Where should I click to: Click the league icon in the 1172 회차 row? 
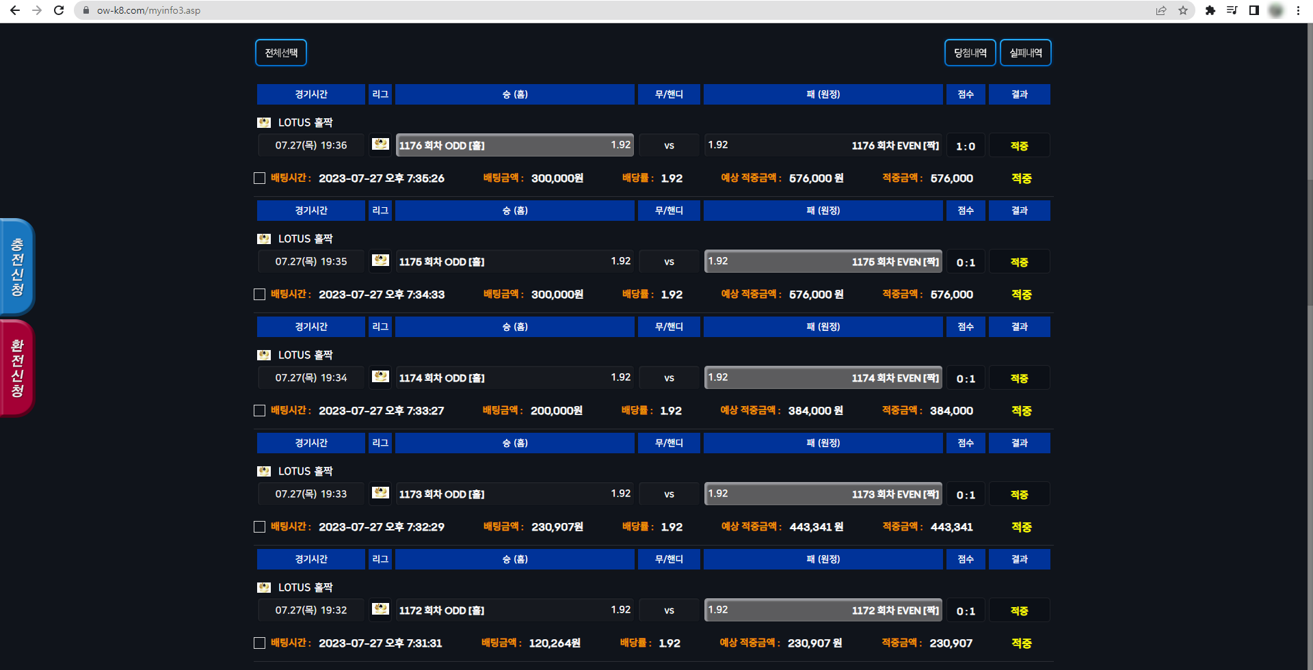coord(380,609)
